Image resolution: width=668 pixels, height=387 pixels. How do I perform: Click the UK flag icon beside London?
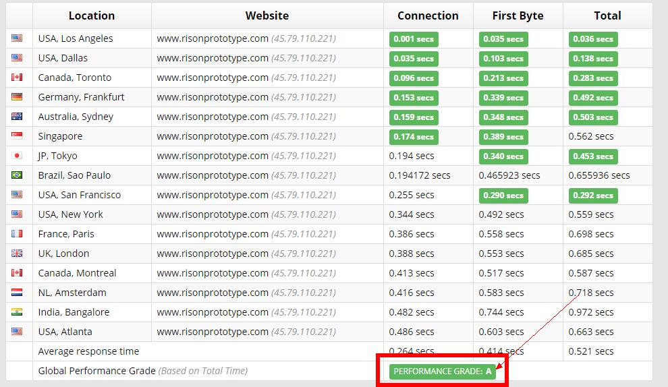17,254
